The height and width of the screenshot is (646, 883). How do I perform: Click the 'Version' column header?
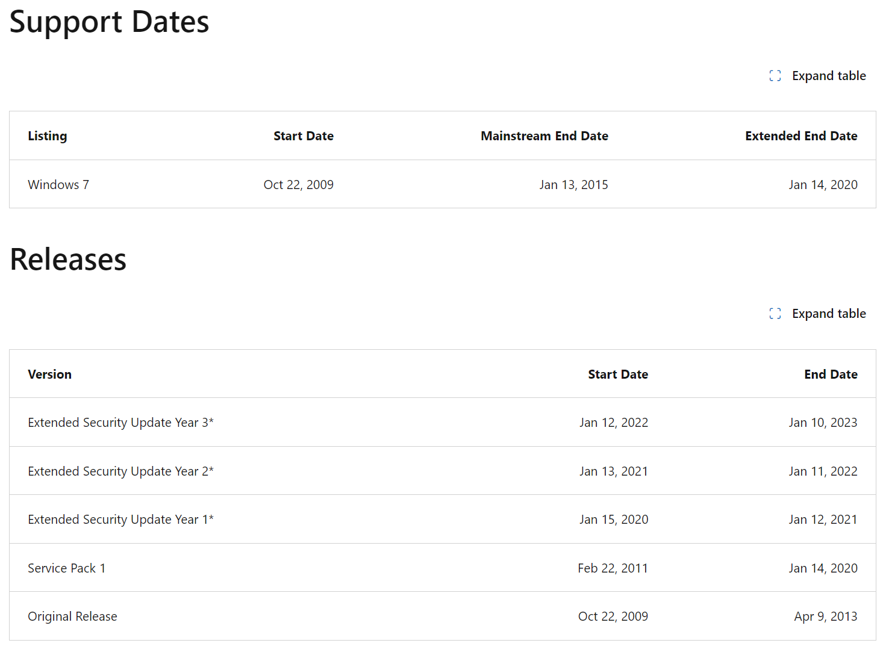pyautogui.click(x=50, y=374)
